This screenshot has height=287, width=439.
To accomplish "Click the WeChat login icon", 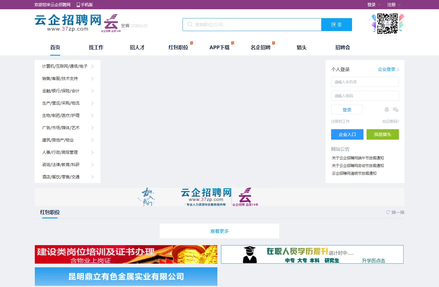I will (396, 110).
